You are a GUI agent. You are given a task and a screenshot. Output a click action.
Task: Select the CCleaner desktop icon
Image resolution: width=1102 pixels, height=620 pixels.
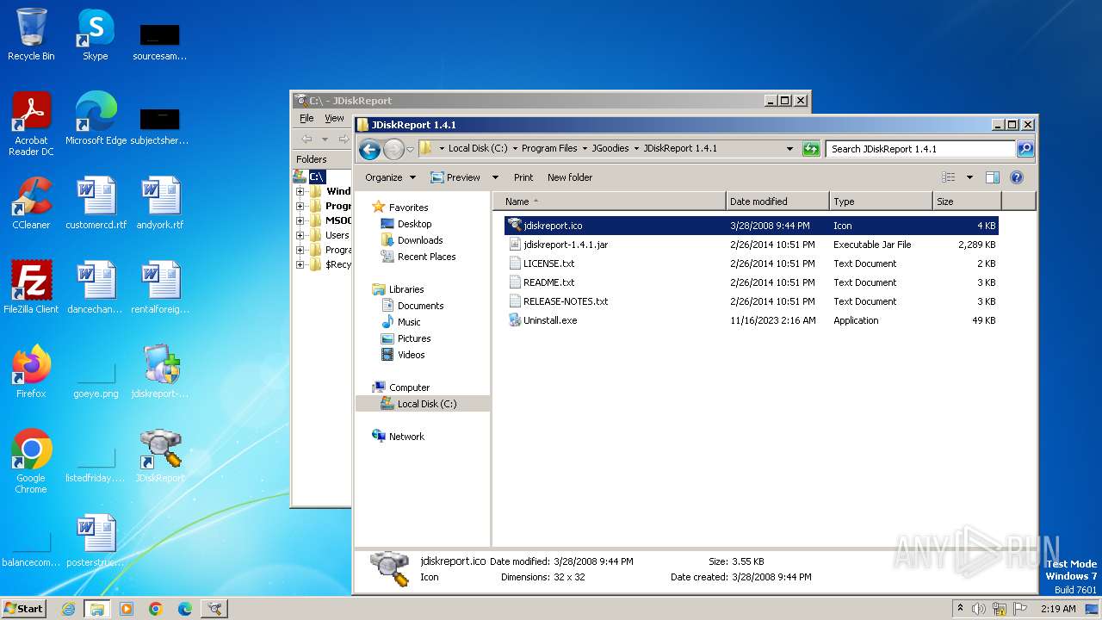pos(31,203)
